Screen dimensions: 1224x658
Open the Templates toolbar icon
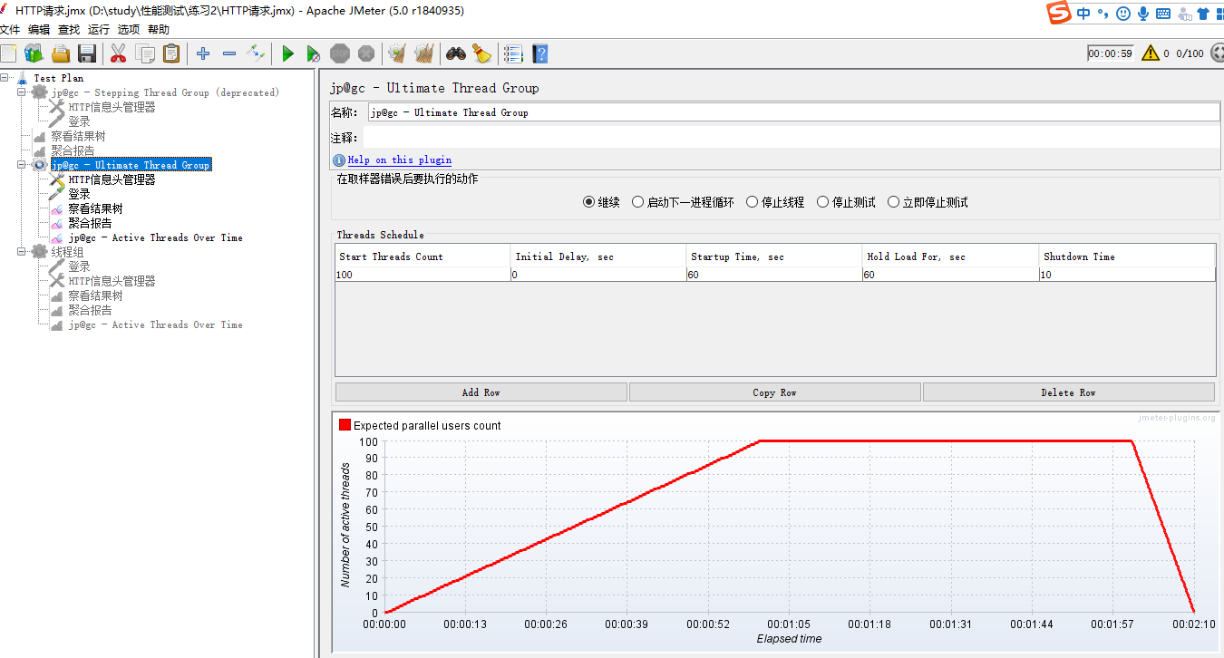[x=34, y=53]
